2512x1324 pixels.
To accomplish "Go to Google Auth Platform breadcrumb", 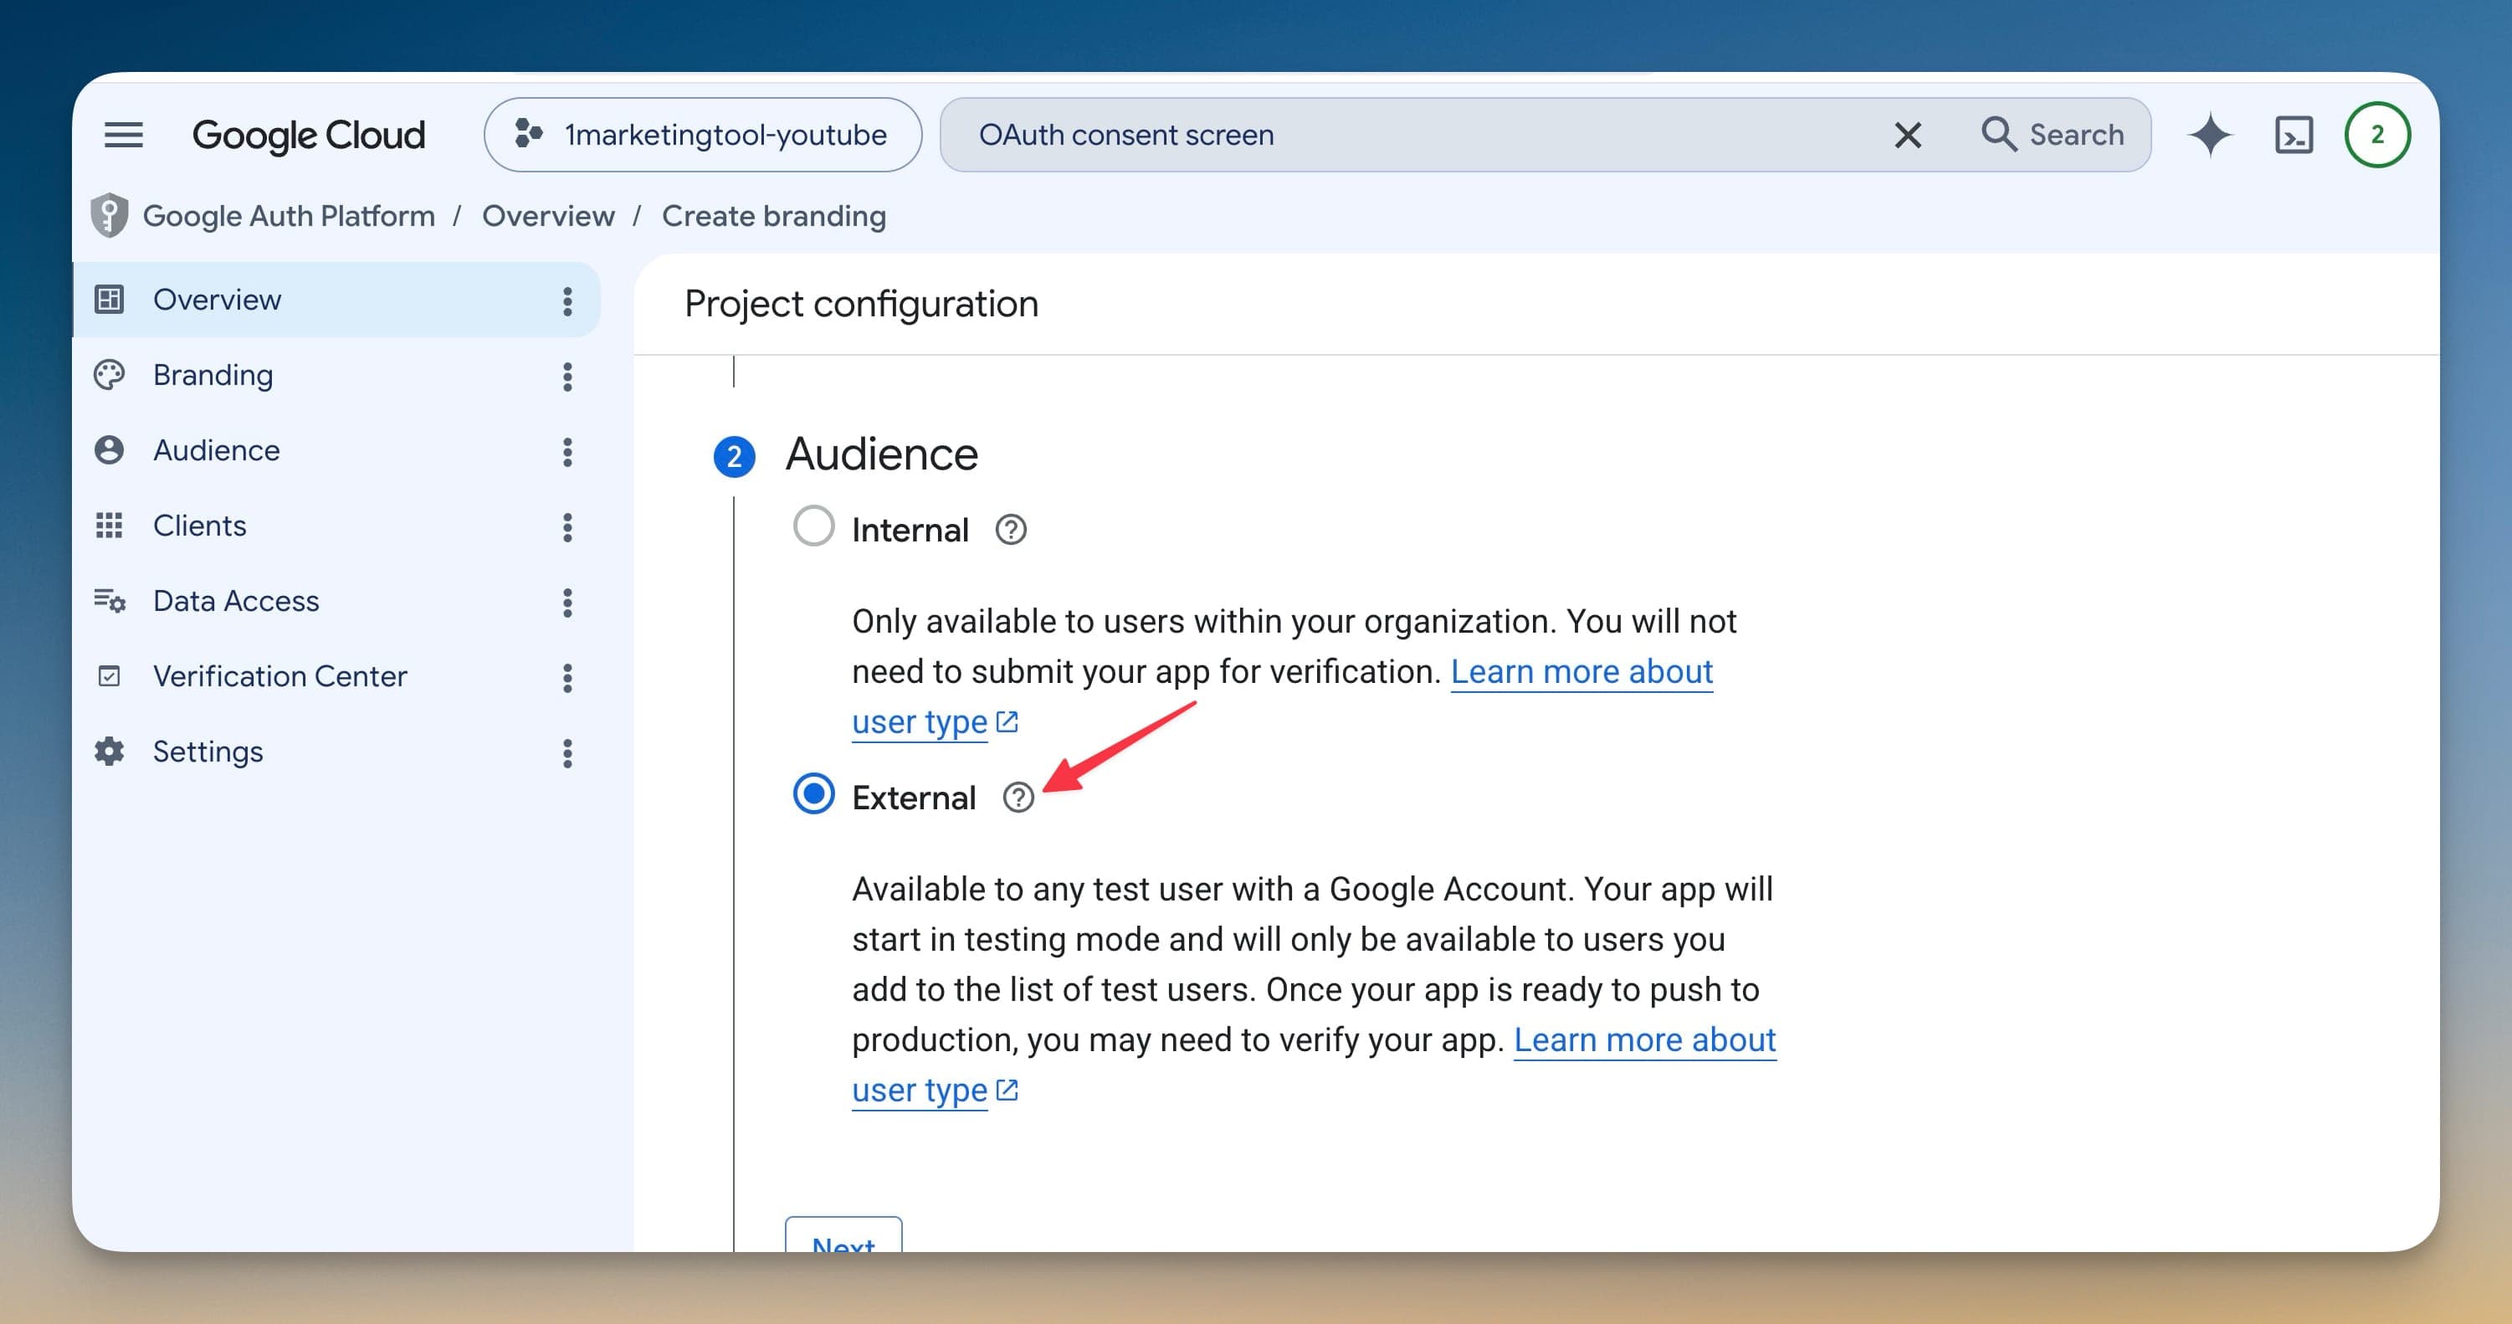I will 289,215.
